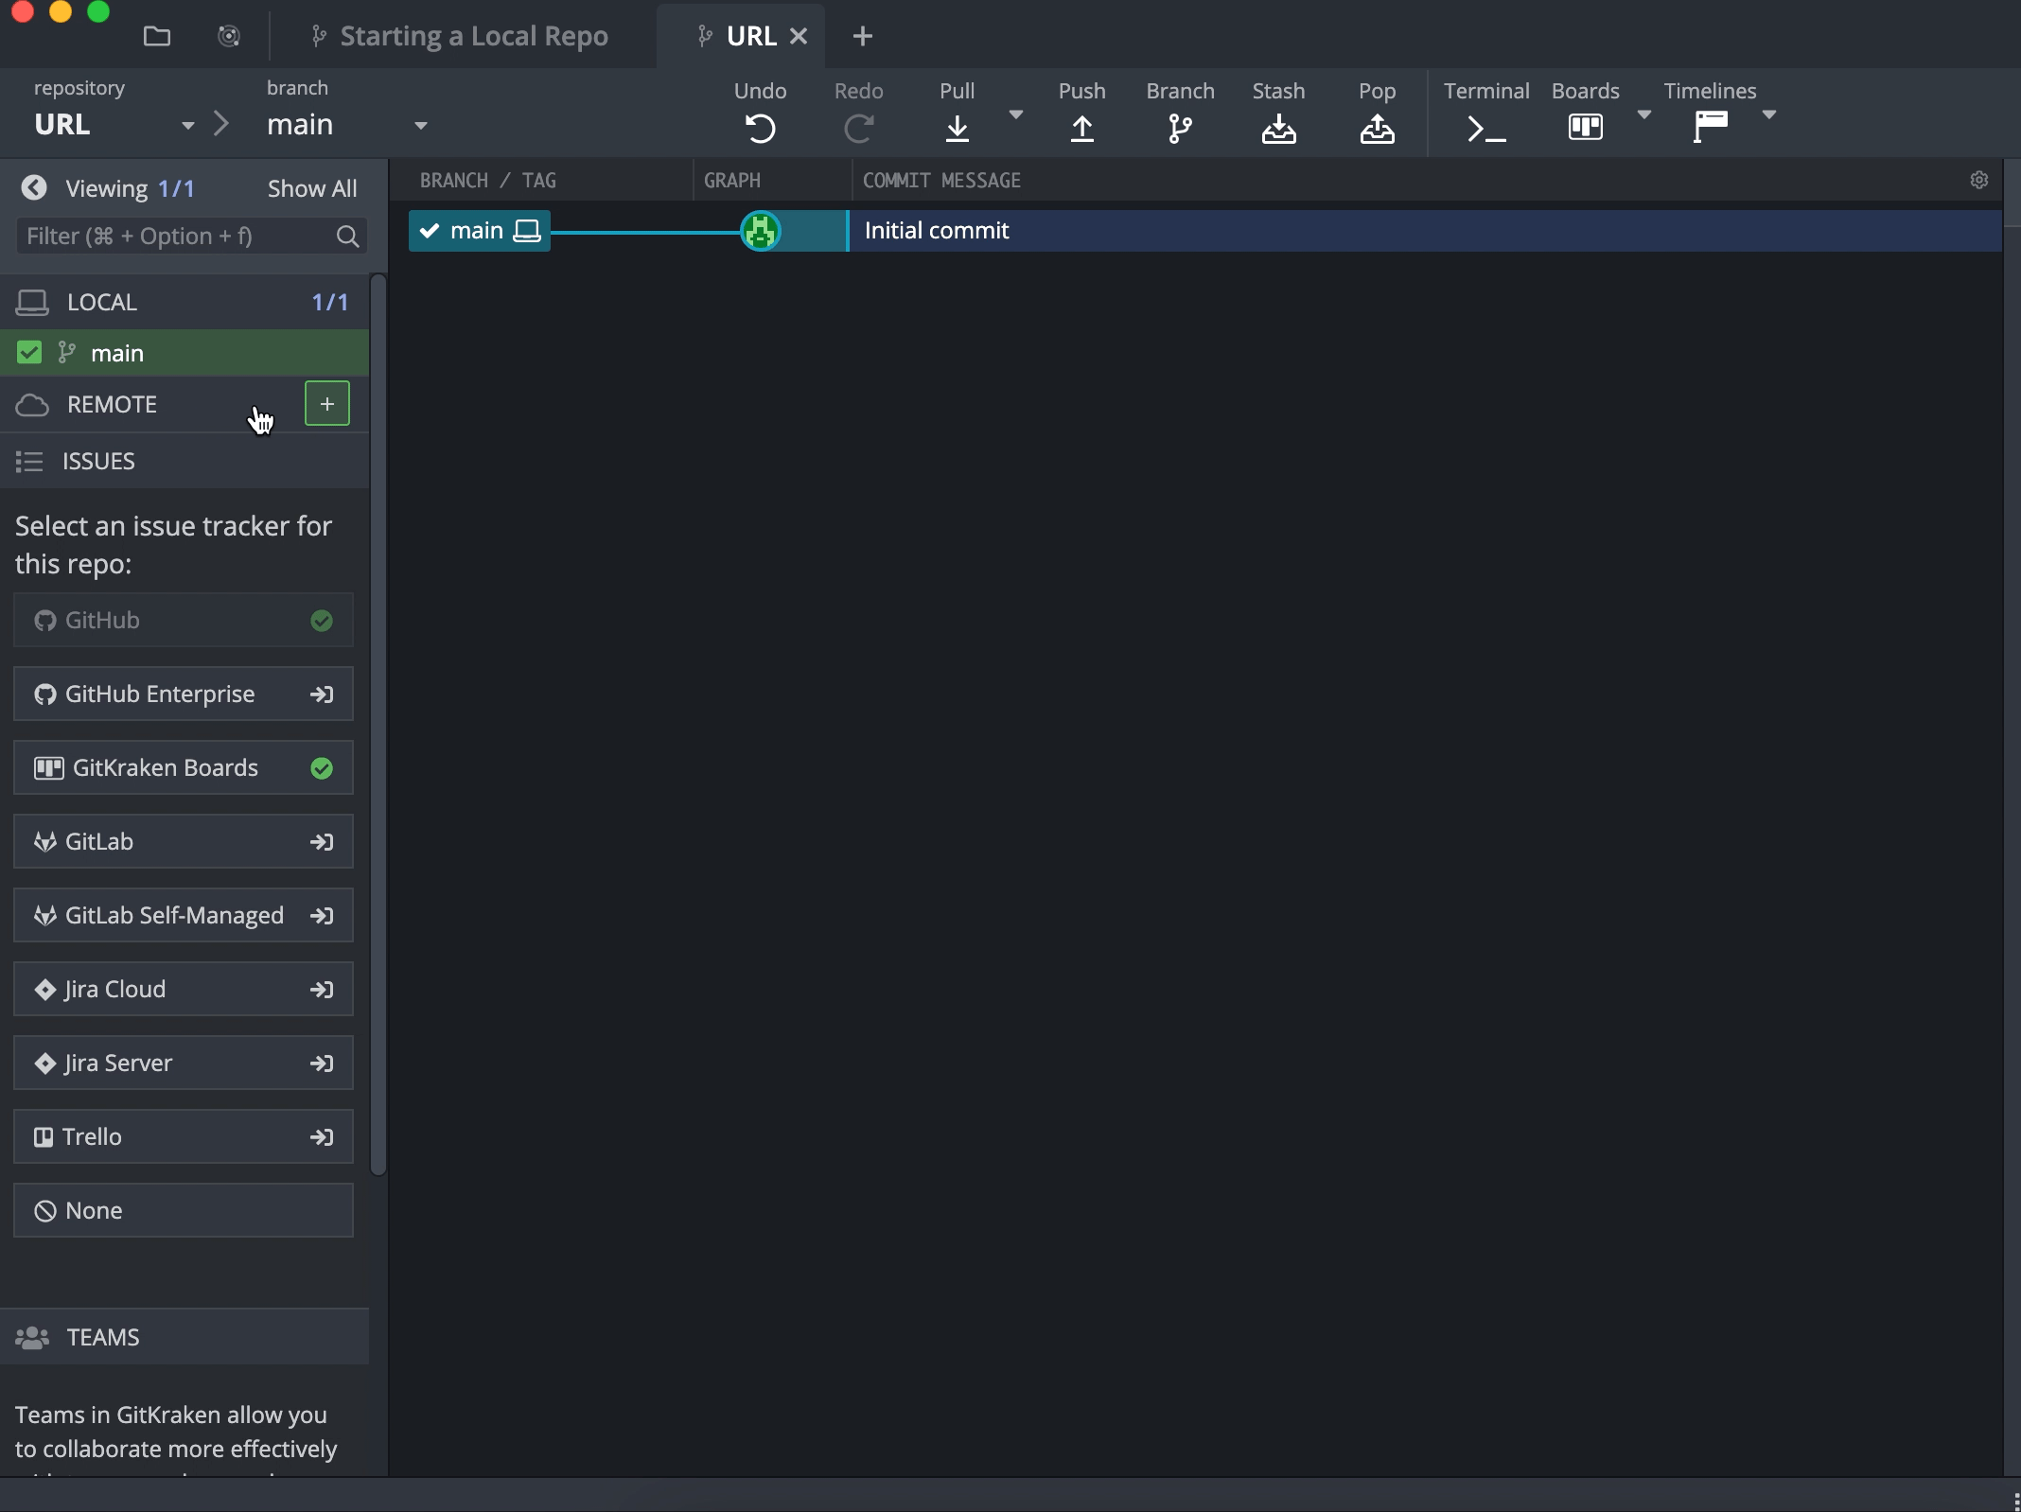Click the left panel vertical scrollbar

tap(378, 725)
